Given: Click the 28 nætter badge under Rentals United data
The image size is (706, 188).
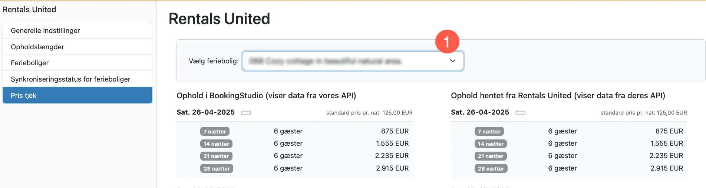Looking at the screenshot, I should pos(491,169).
